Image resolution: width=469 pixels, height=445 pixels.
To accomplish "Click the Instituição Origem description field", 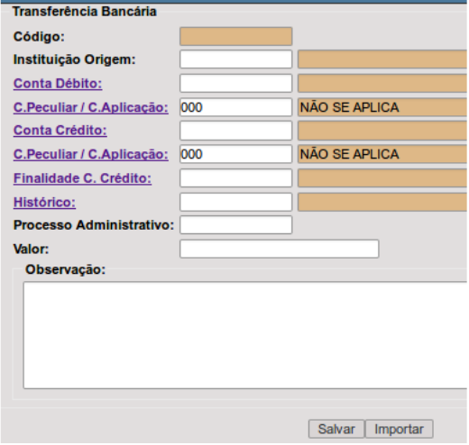I will pyautogui.click(x=383, y=59).
